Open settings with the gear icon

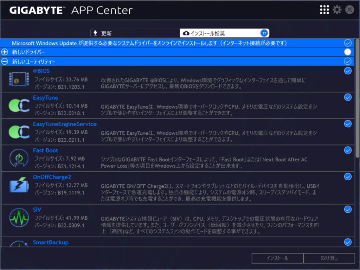coord(337,10)
